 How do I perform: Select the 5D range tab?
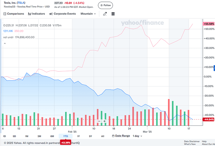coord(14,136)
